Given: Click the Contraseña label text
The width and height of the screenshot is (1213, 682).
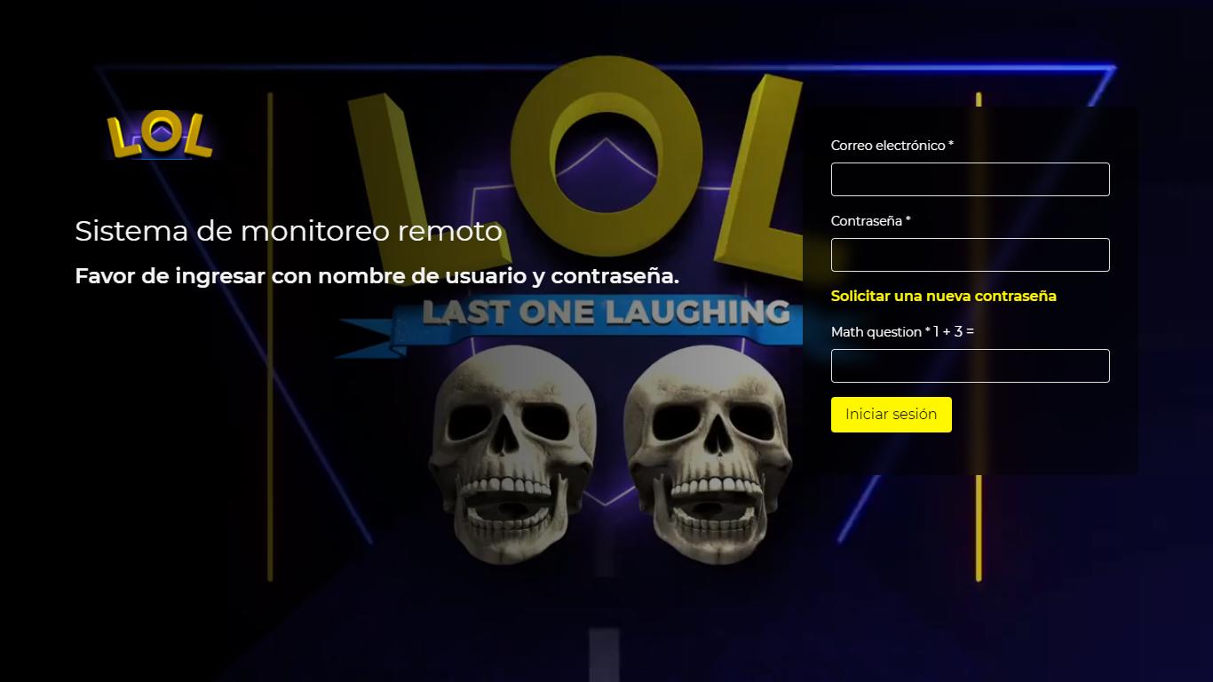Looking at the screenshot, I should tap(867, 221).
